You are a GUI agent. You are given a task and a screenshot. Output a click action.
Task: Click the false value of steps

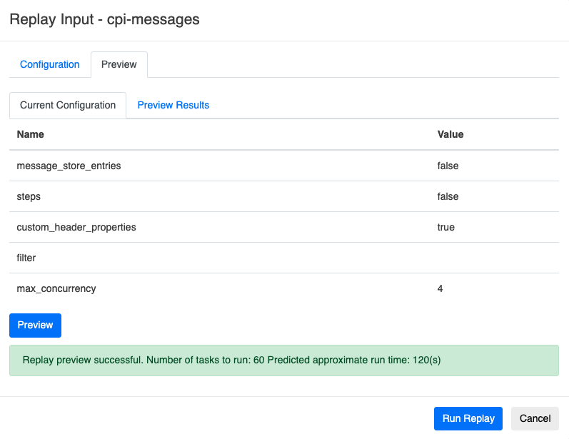448,196
